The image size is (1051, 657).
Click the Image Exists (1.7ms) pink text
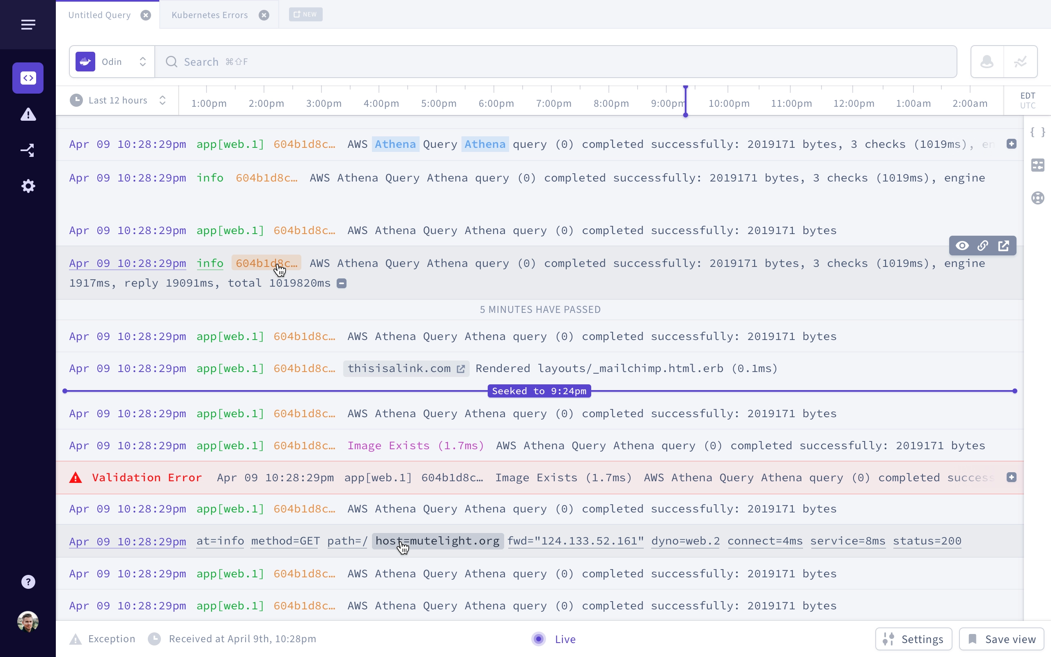[x=415, y=446]
